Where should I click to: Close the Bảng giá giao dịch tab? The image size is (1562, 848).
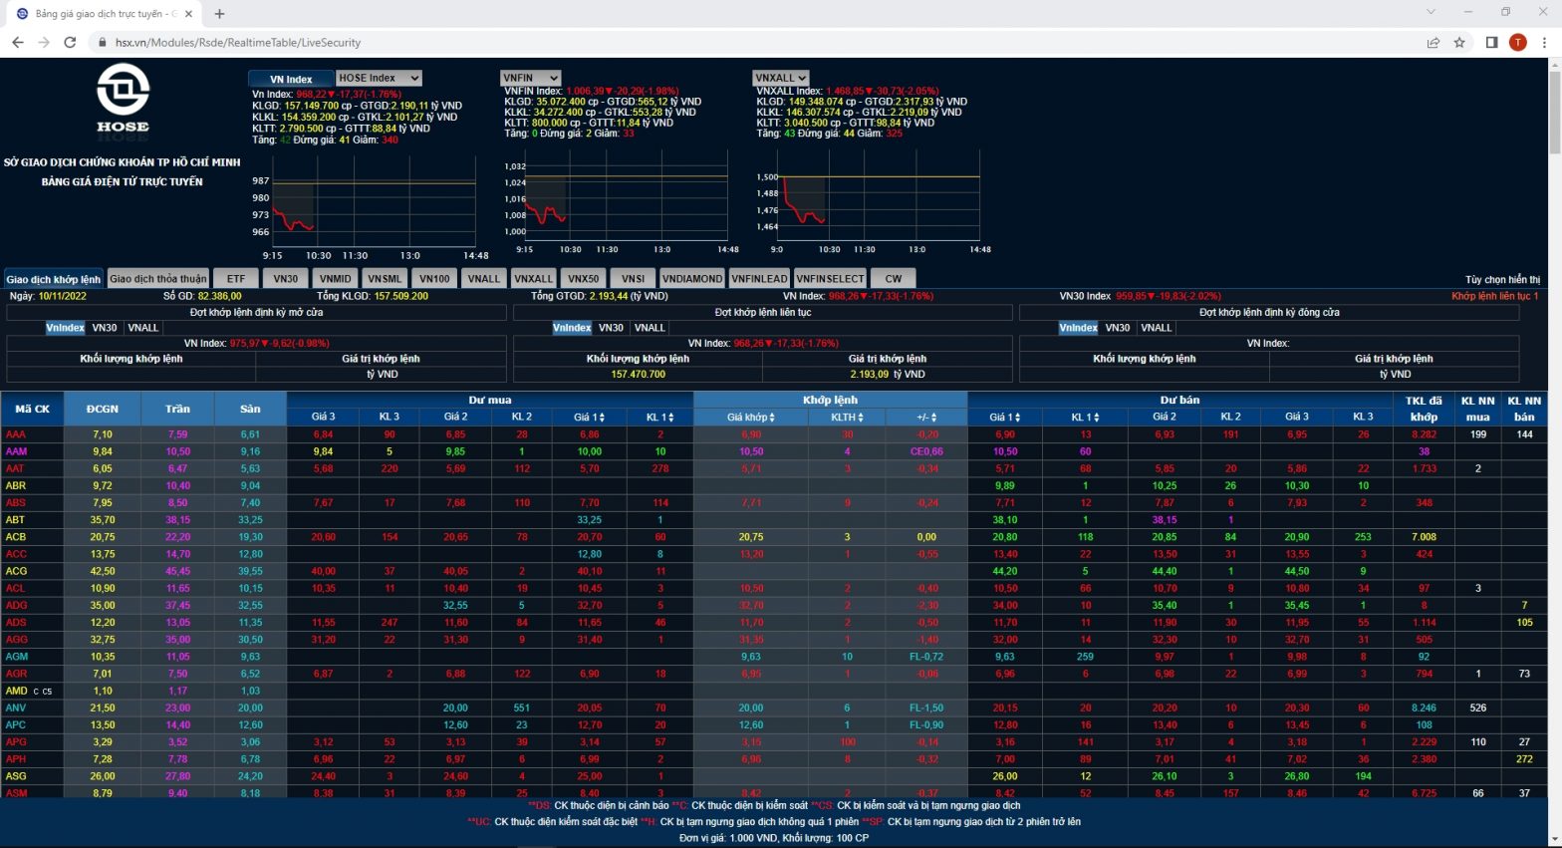[x=188, y=14]
